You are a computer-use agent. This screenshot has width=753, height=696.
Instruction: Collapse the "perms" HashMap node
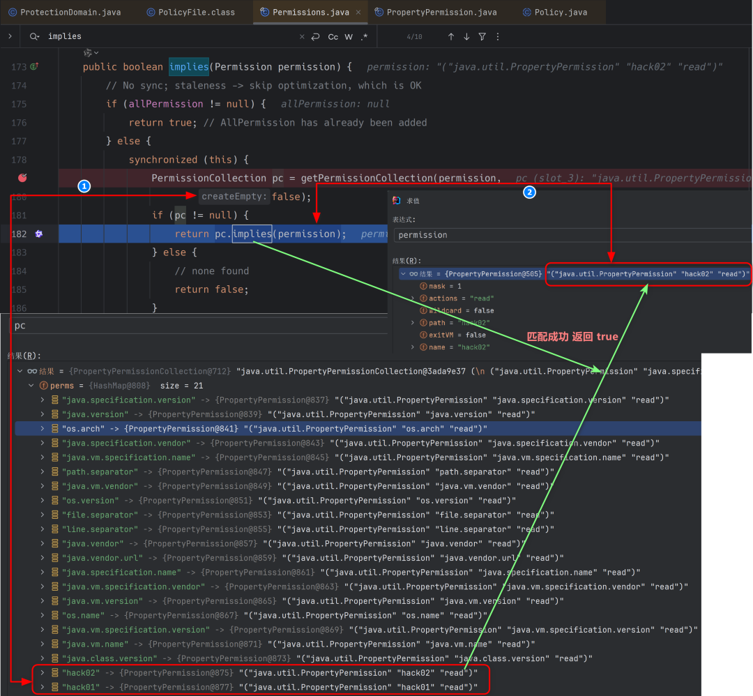[31, 386]
